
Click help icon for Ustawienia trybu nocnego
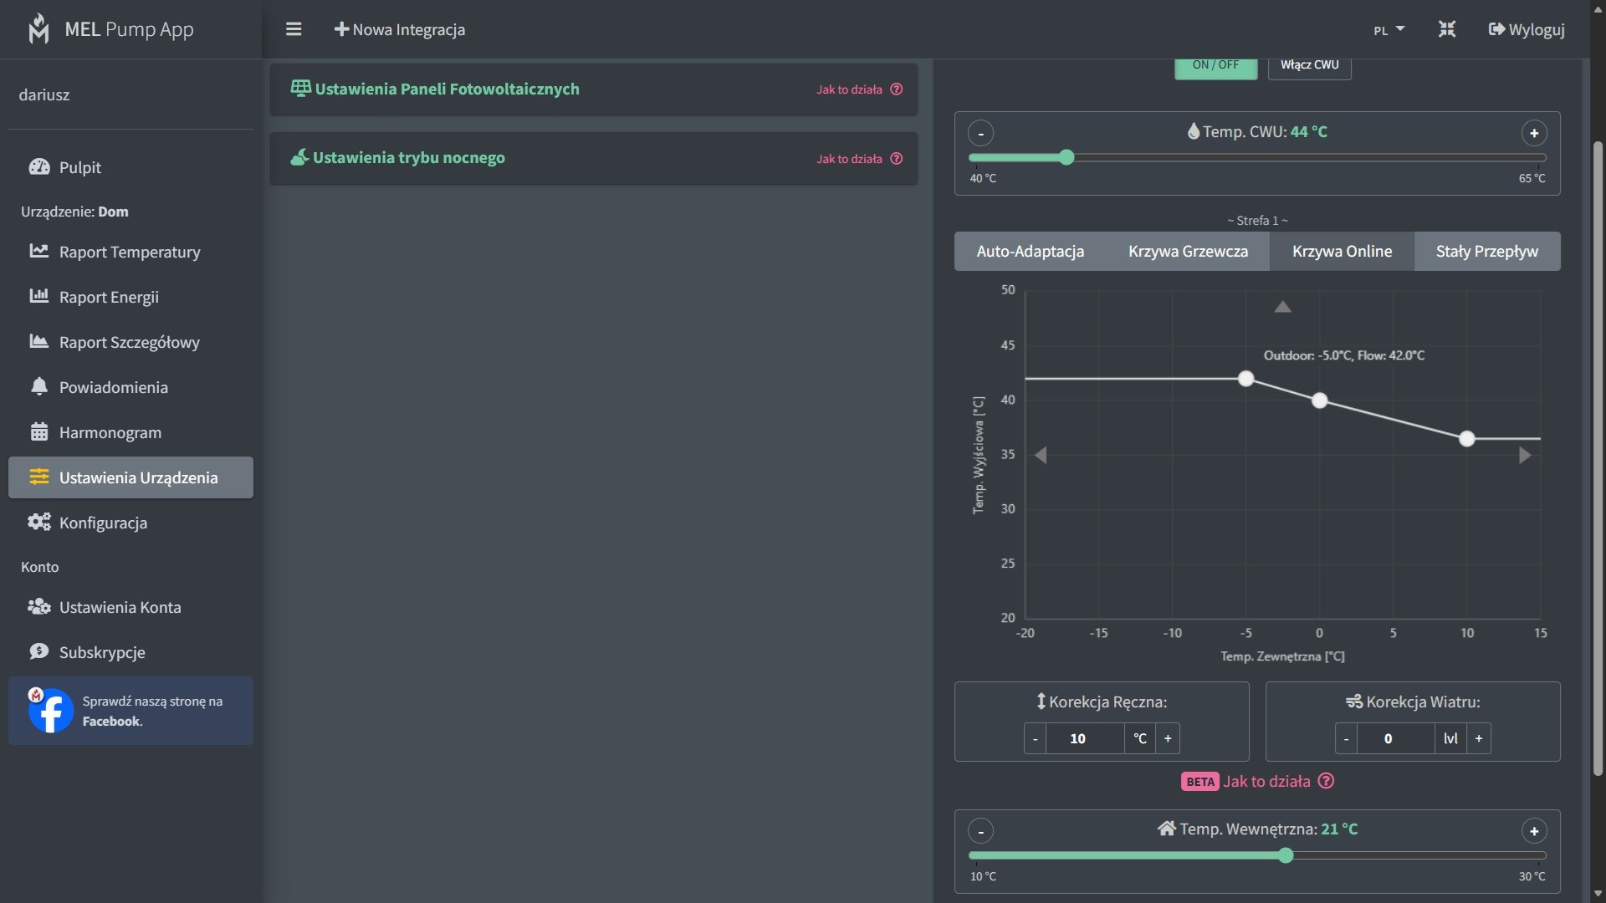[897, 159]
